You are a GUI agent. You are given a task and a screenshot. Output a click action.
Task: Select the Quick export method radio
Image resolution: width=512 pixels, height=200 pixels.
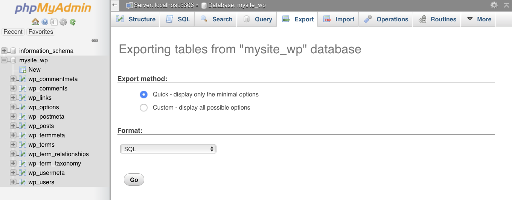tap(143, 95)
